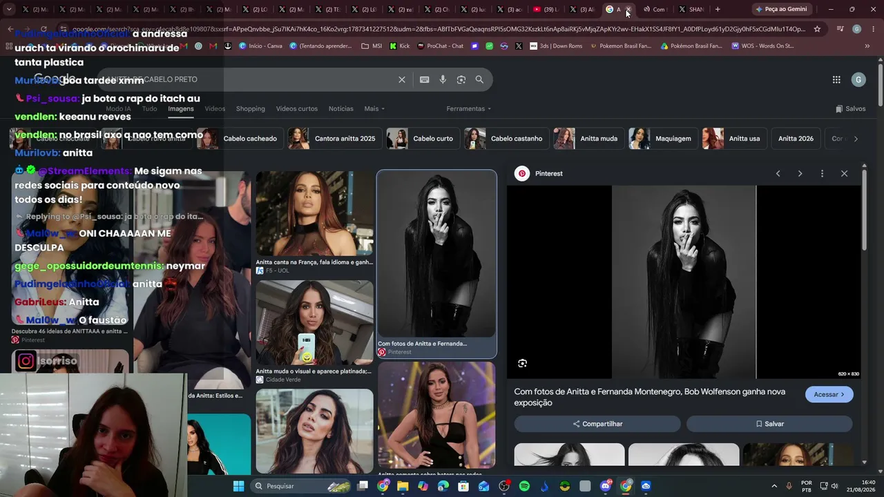
Task: Switch to the SHAN browser tab
Action: pyautogui.click(x=691, y=9)
